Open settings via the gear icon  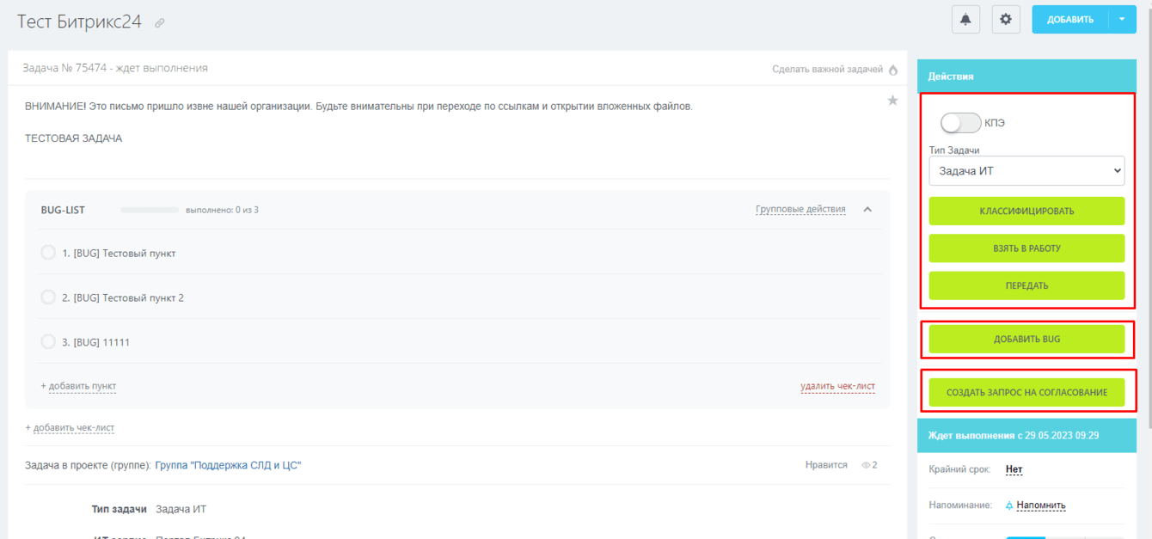click(x=1006, y=19)
